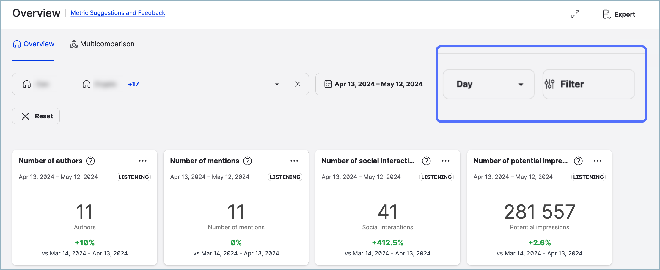Click the expand to fullscreen arrows icon
Screen dimensions: 660x270
(x=575, y=14)
